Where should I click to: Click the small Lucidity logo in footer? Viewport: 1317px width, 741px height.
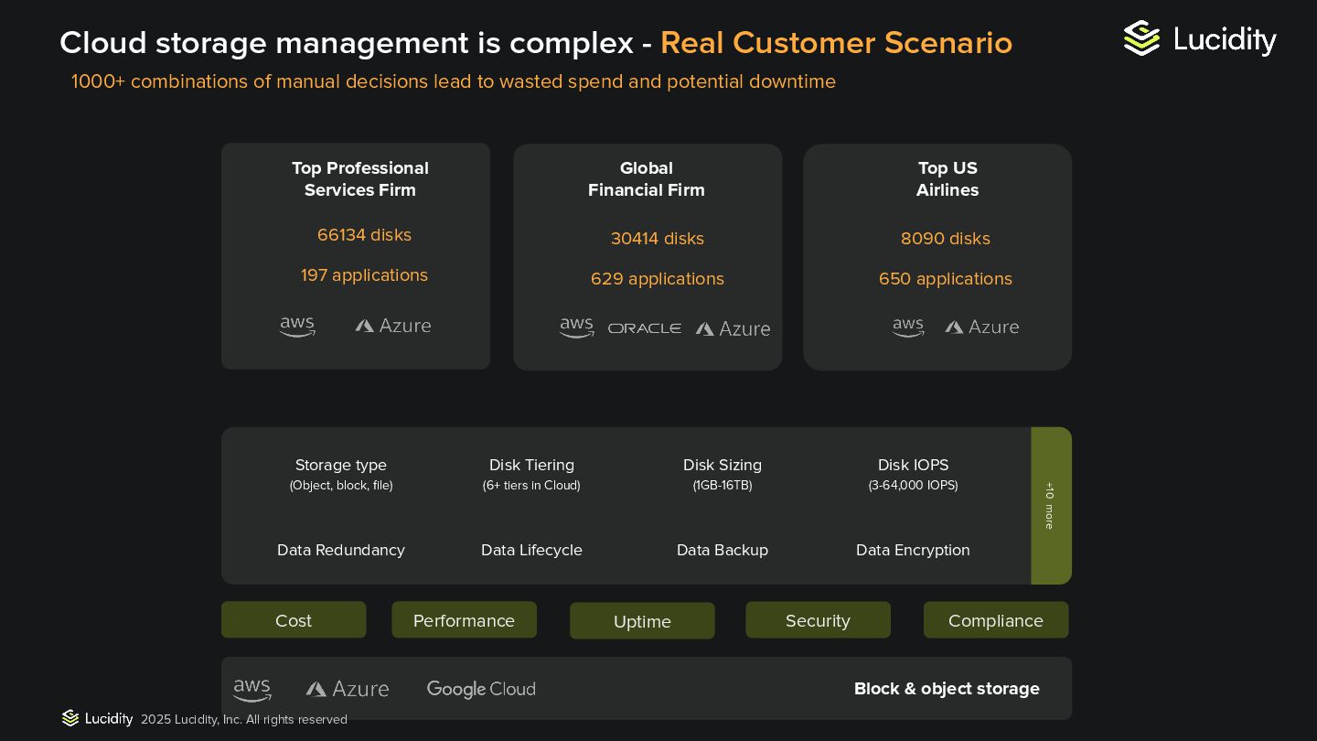point(97,718)
